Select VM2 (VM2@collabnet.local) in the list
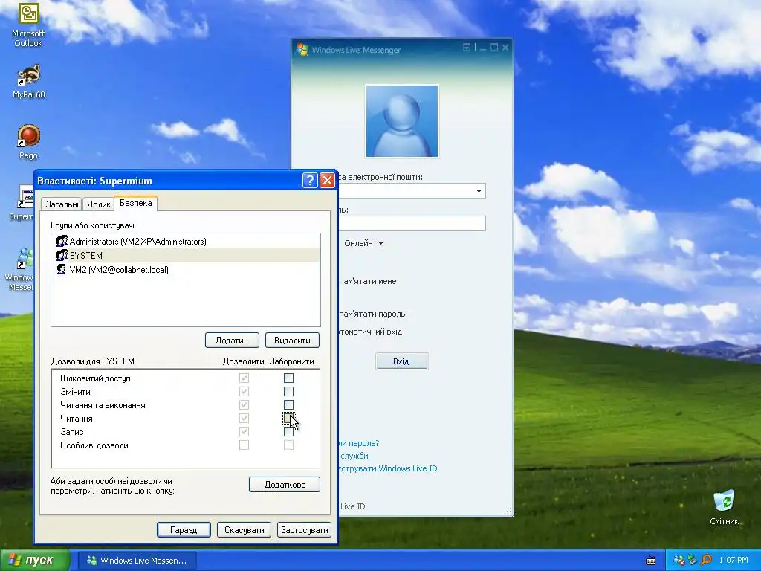Image resolution: width=761 pixels, height=571 pixels. click(x=186, y=269)
